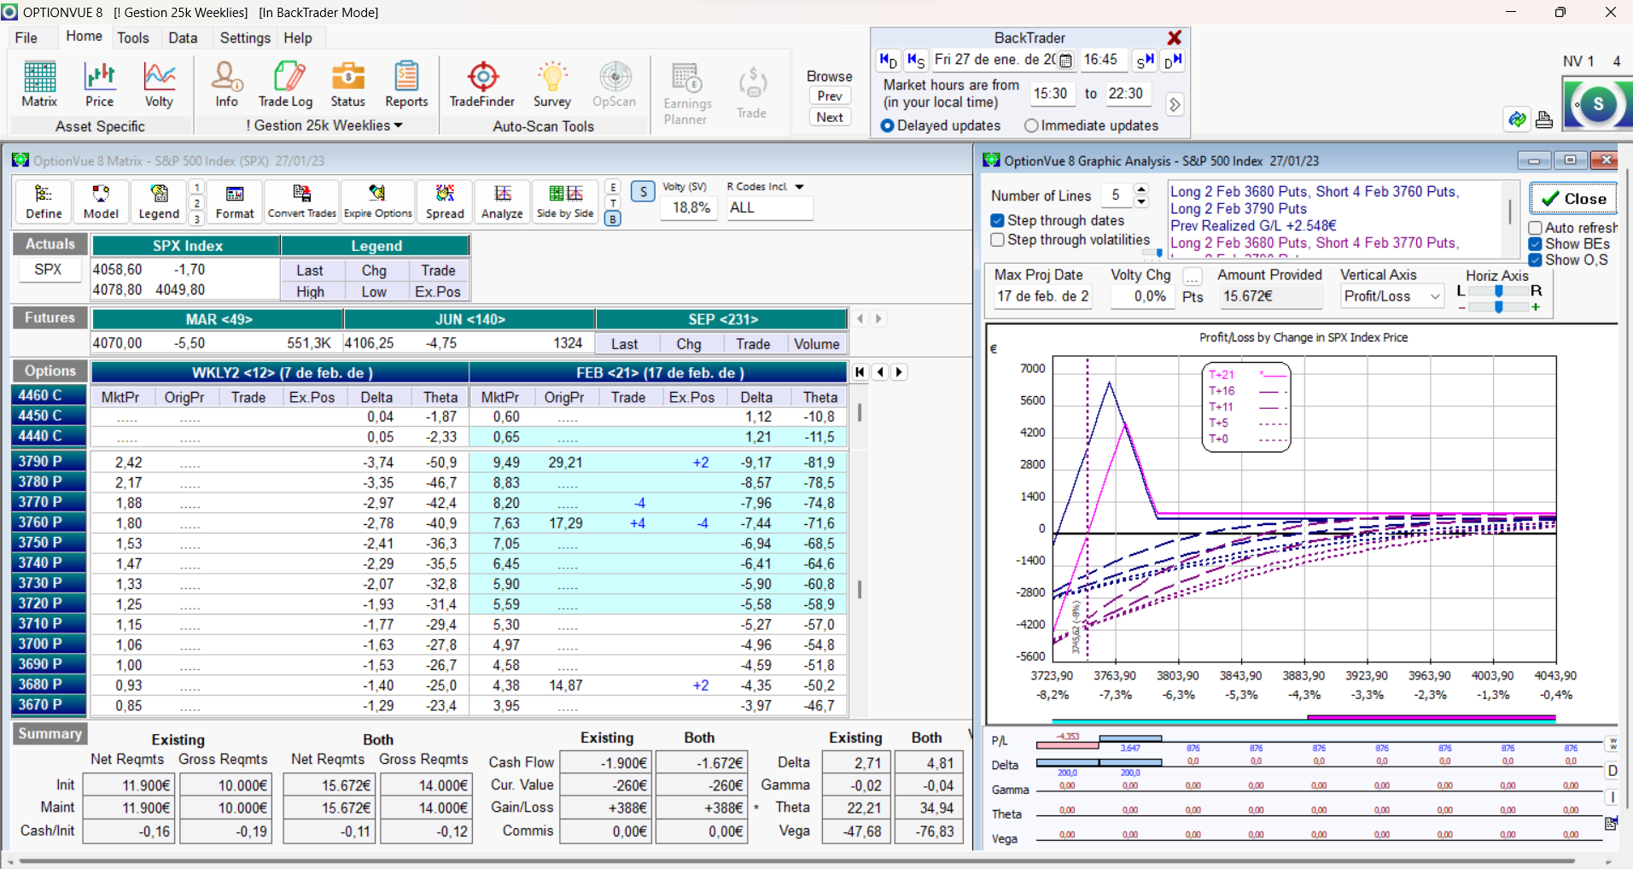Click Browse Next button
The image size is (1633, 869).
(830, 117)
